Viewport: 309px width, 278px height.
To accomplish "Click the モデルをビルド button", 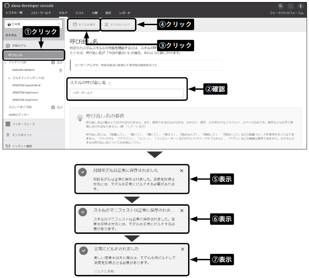I will point(117,24).
